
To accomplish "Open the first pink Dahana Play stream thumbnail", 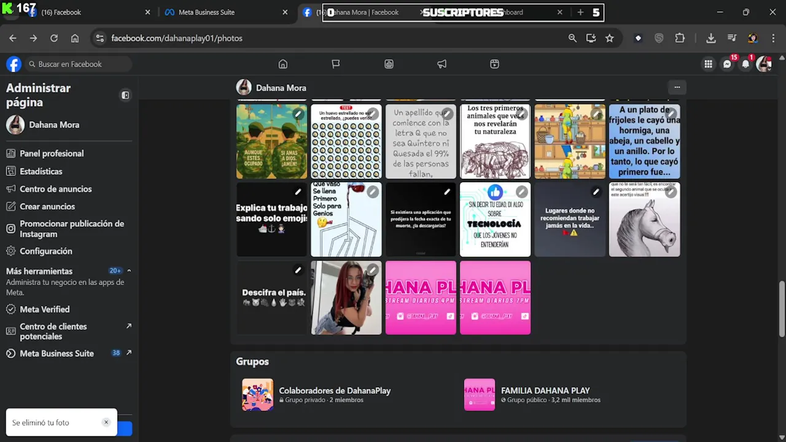I will [421, 298].
